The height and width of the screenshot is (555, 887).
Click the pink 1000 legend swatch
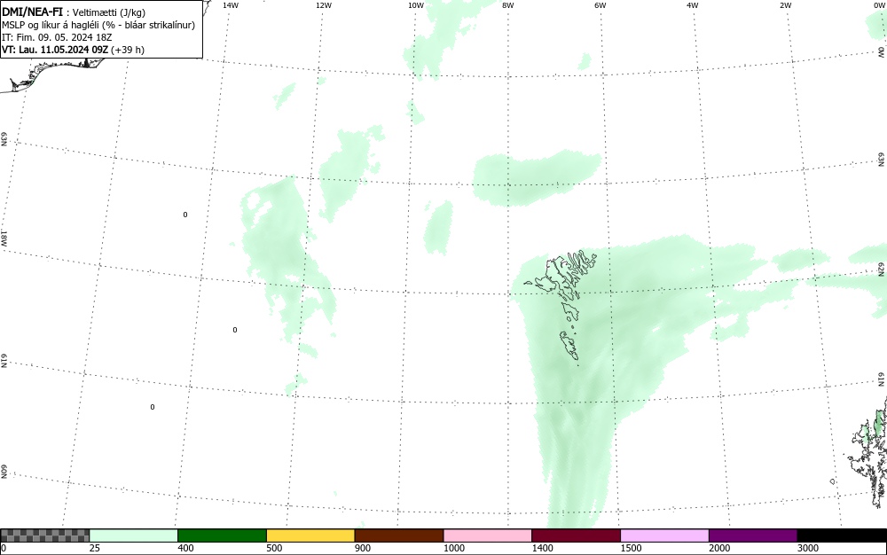point(488,535)
